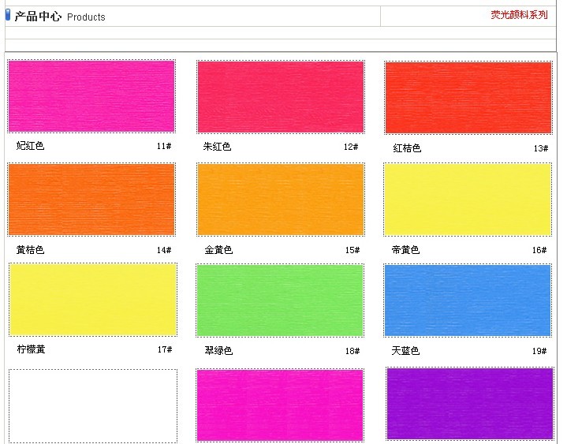The width and height of the screenshot is (567, 444).
Task: Pick the 帝黄色 yellow swatch numbered 16#
Action: coord(468,200)
